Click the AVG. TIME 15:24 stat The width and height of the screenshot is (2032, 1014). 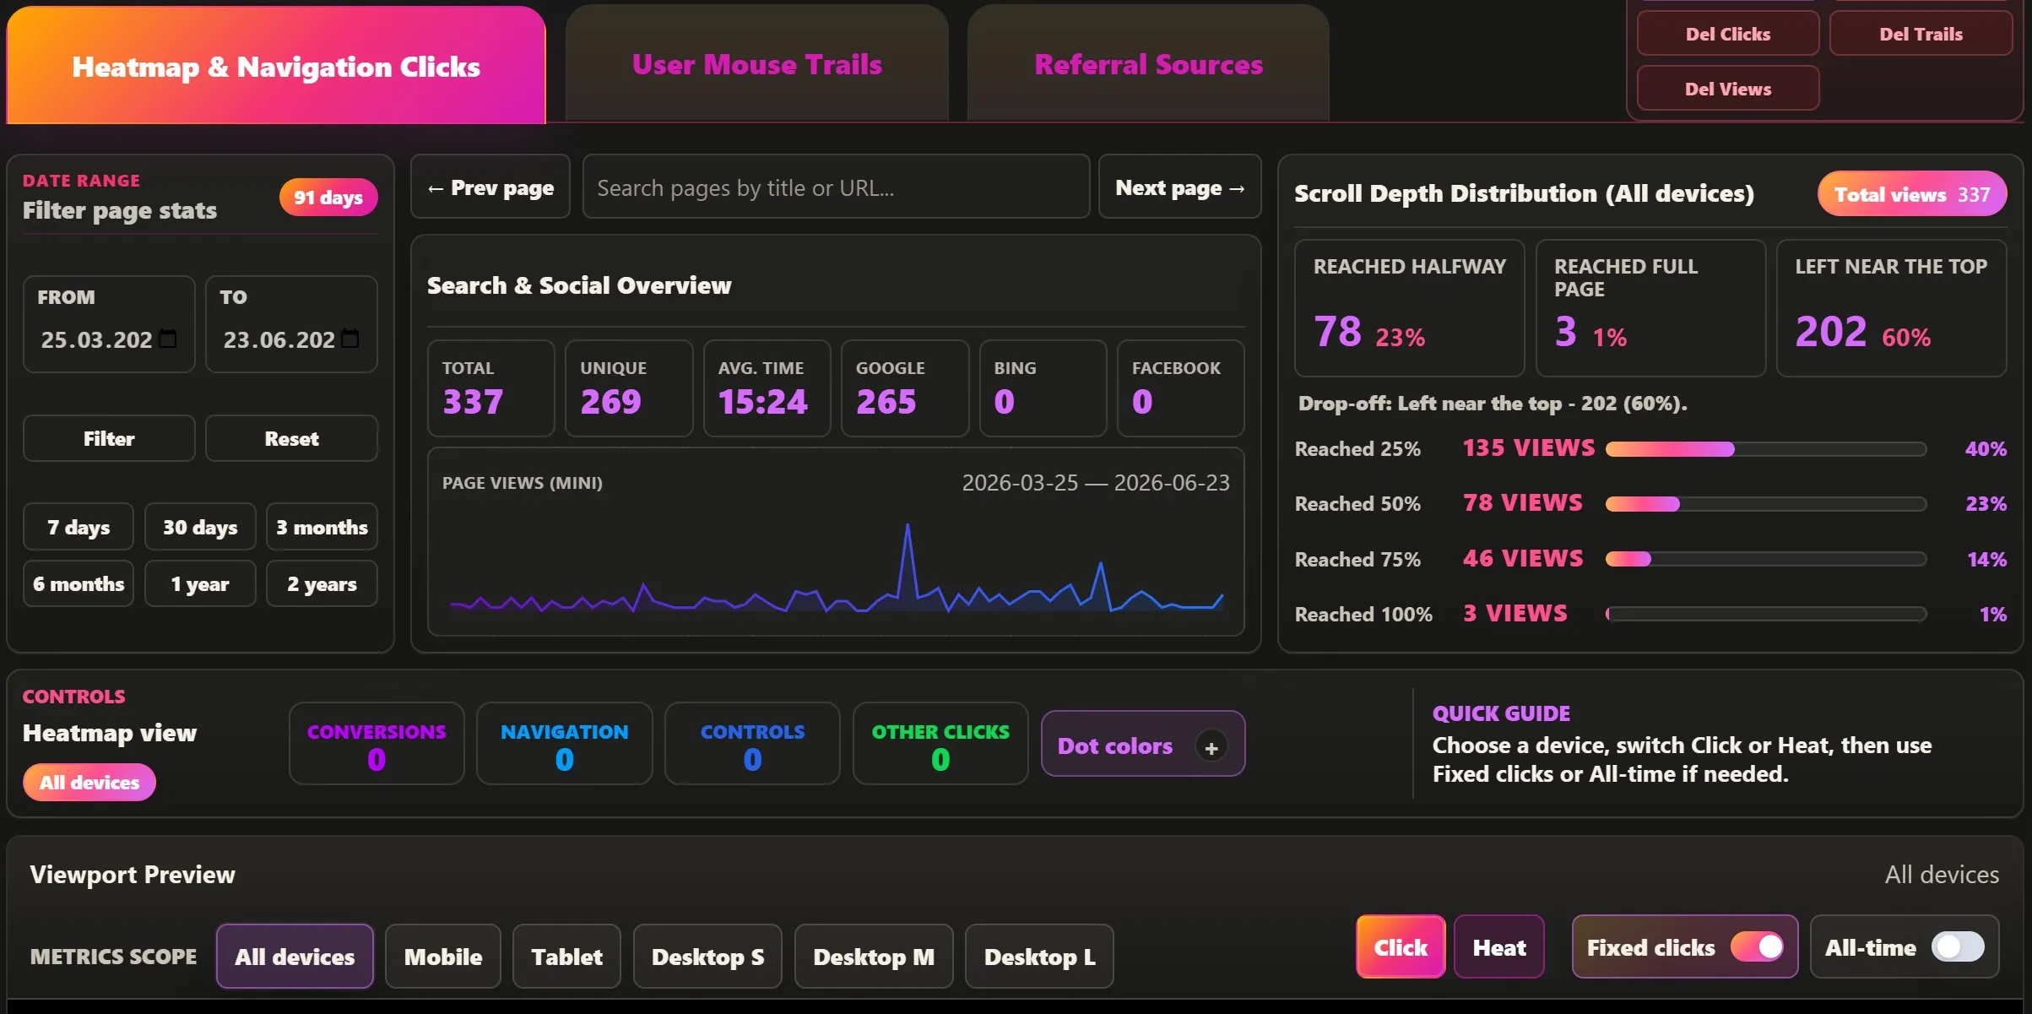[x=767, y=388]
